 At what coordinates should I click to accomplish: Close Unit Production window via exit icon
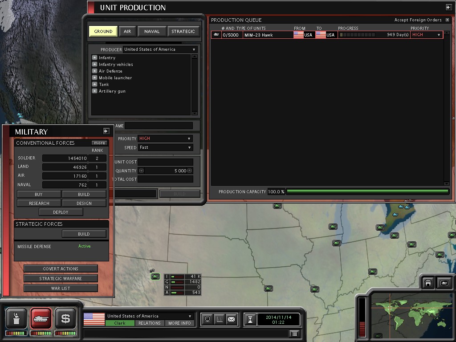pyautogui.click(x=448, y=7)
